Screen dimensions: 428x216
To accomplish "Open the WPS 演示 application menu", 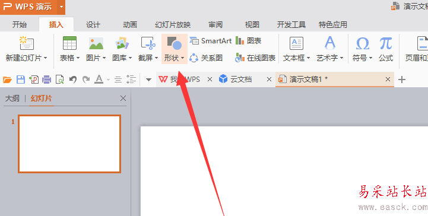I will coord(28,7).
